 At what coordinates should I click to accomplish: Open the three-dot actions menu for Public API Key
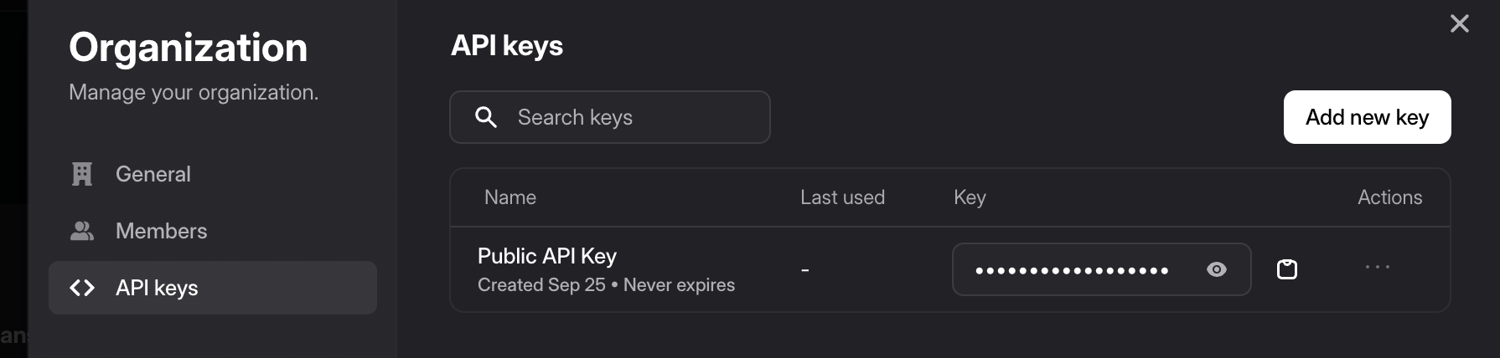point(1377,268)
